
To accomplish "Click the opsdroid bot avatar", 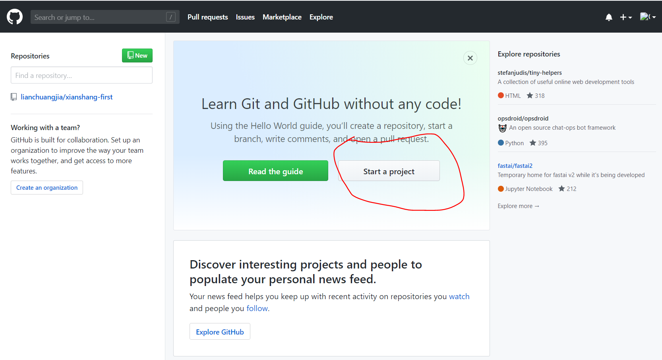I will 502,128.
